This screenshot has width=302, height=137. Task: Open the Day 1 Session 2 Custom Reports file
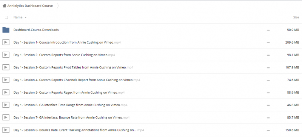[x=64, y=55]
